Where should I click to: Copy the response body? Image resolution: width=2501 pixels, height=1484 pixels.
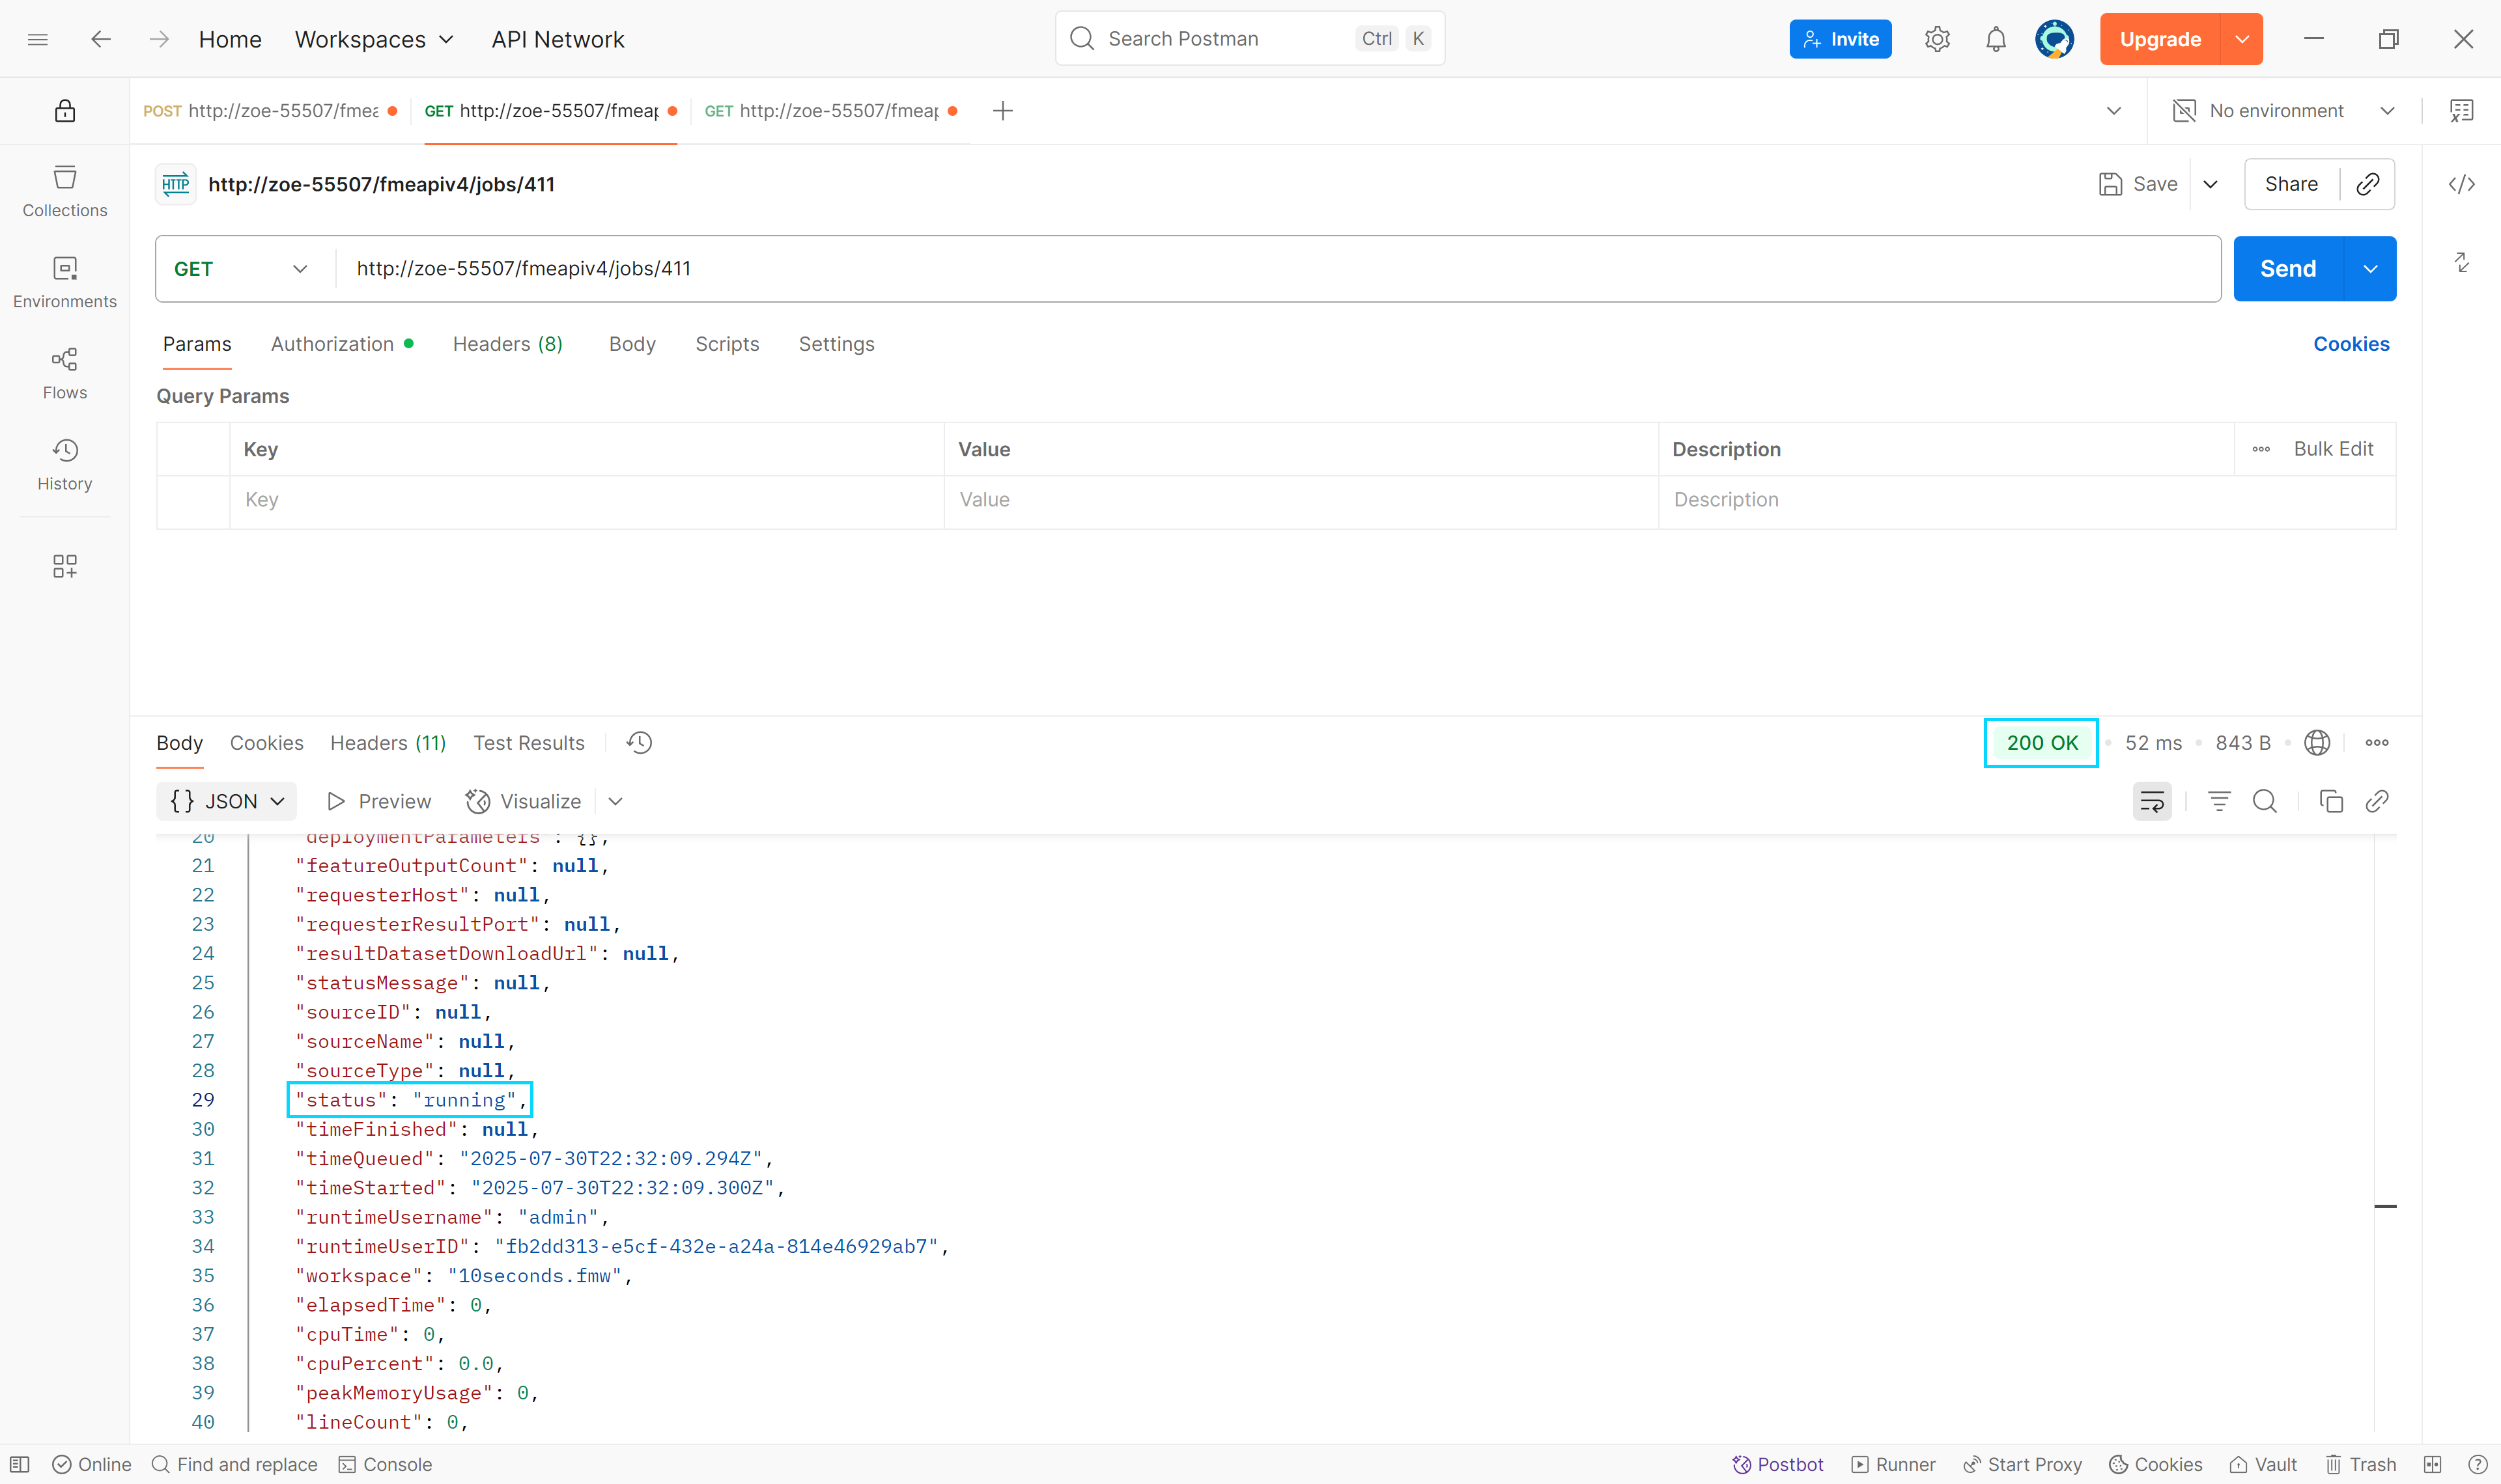click(x=2331, y=801)
